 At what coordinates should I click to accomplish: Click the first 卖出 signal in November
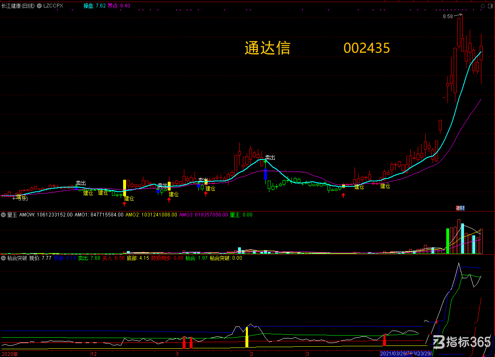point(81,183)
